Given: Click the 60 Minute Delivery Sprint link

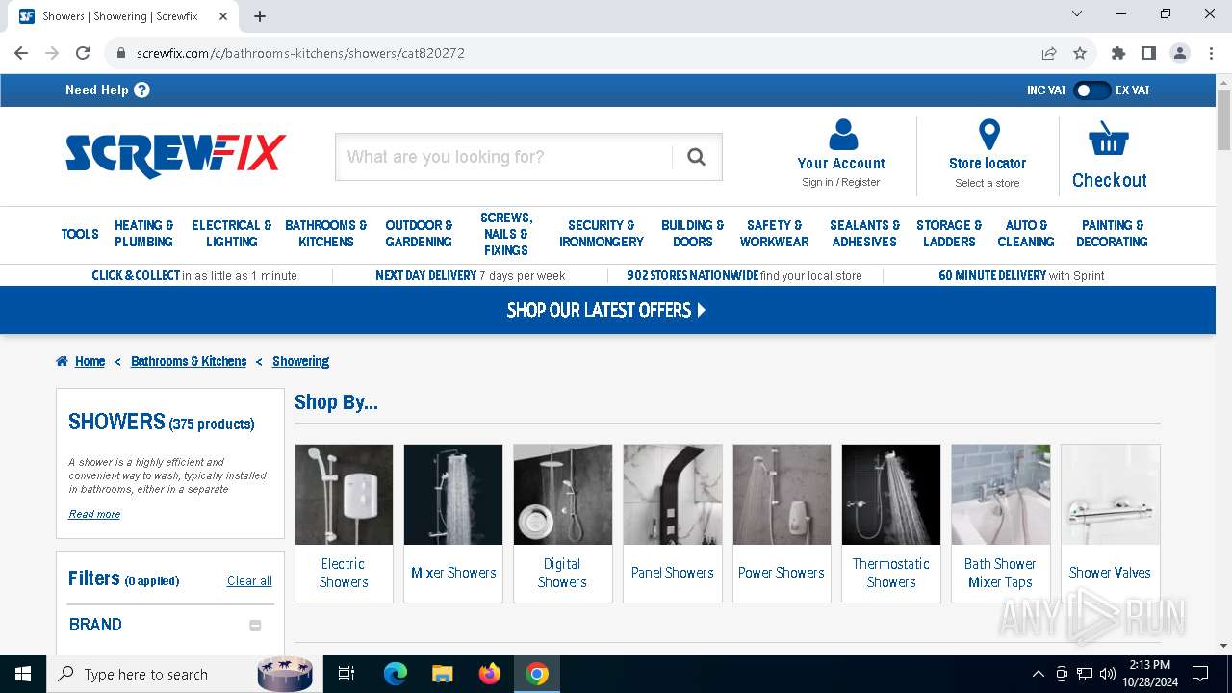Looking at the screenshot, I should pyautogui.click(x=1021, y=275).
